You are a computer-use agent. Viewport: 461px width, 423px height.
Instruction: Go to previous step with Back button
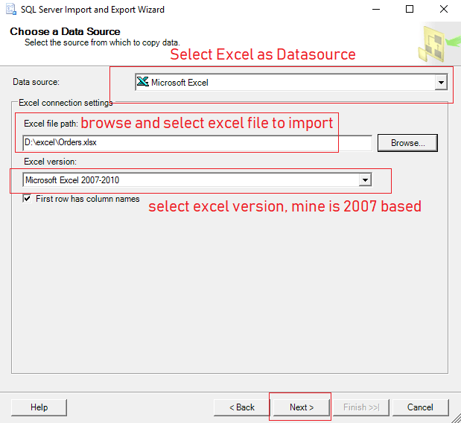tap(242, 407)
